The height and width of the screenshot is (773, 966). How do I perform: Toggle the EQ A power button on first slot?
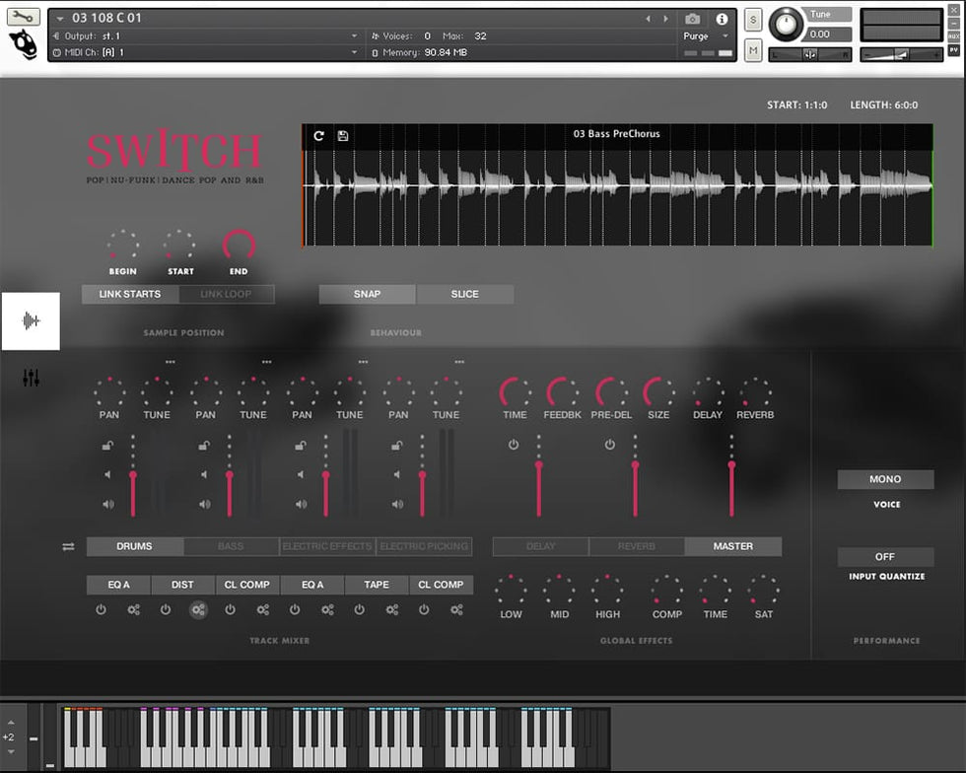[101, 610]
